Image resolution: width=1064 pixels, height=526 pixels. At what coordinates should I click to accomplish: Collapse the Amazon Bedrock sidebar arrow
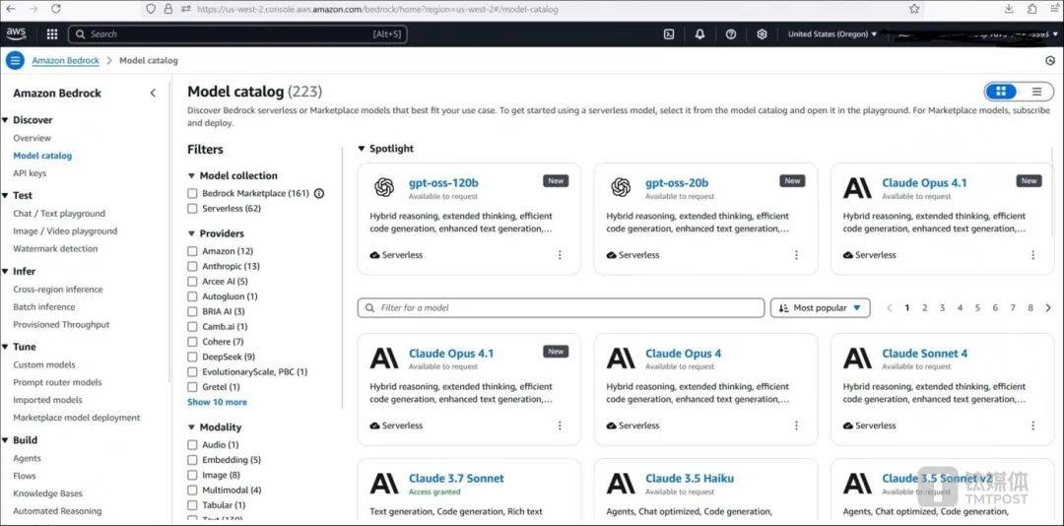(153, 93)
